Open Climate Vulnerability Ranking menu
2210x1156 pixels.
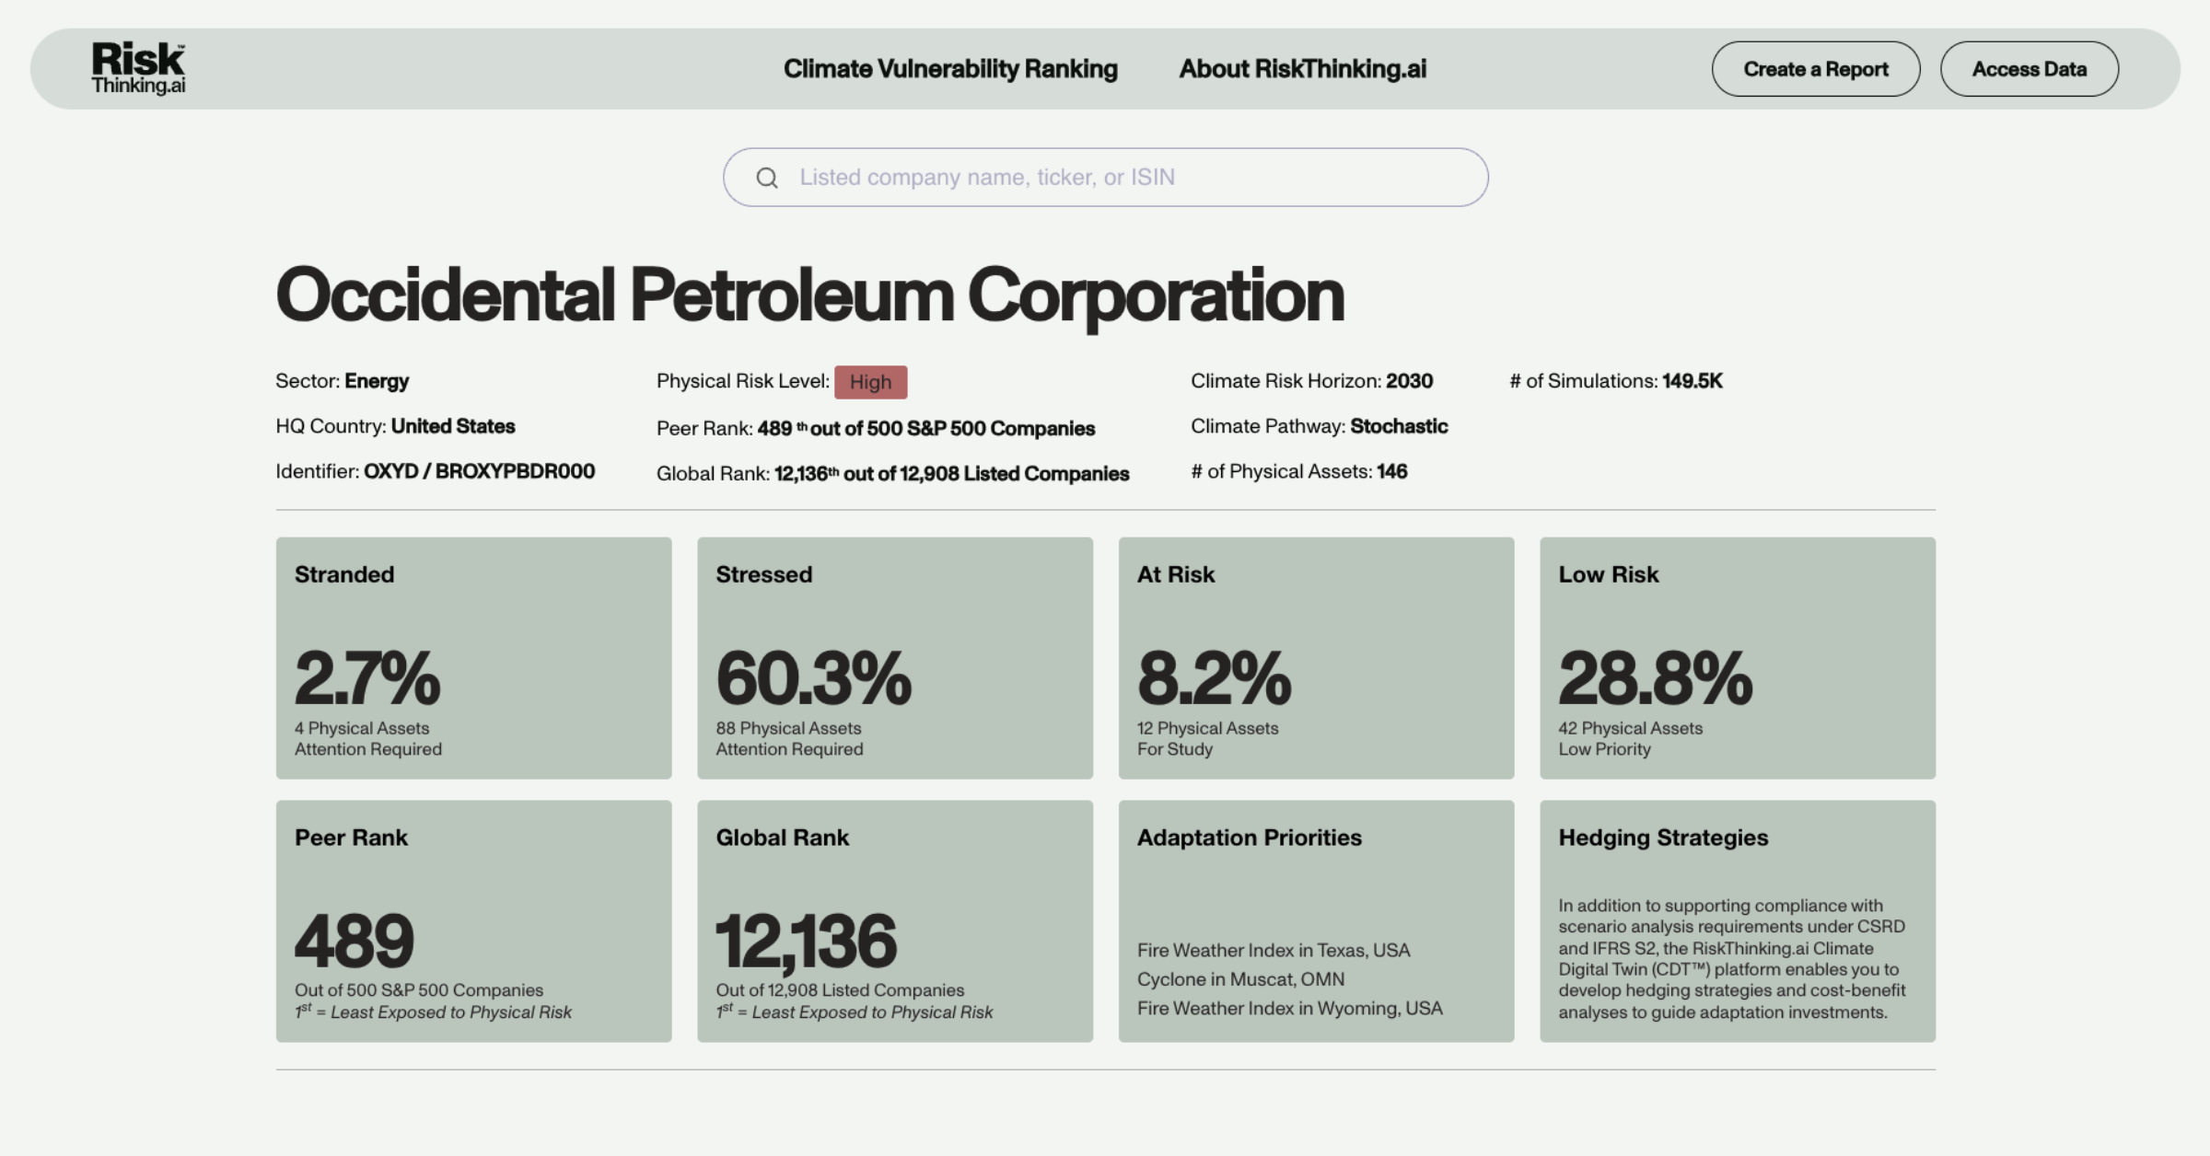pyautogui.click(x=950, y=69)
